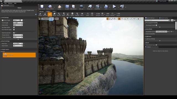Open the Window menu
The width and height of the screenshot is (177, 99).
click(10, 3)
